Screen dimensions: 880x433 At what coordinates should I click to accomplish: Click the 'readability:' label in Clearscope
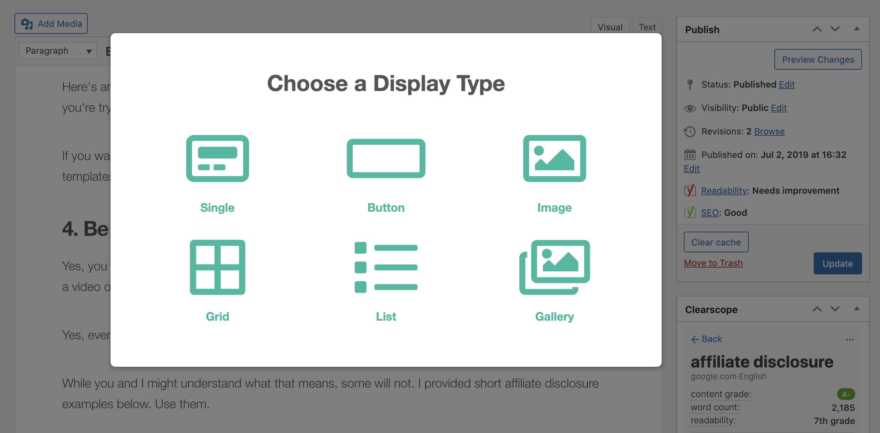tap(713, 420)
